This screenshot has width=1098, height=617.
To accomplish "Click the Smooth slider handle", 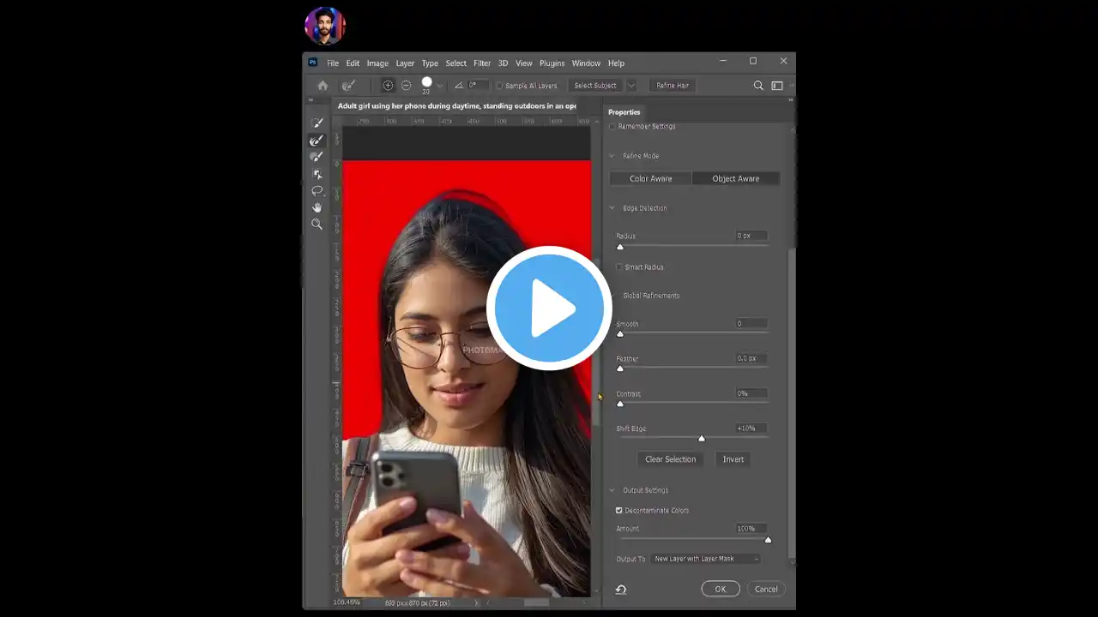I will pos(620,334).
